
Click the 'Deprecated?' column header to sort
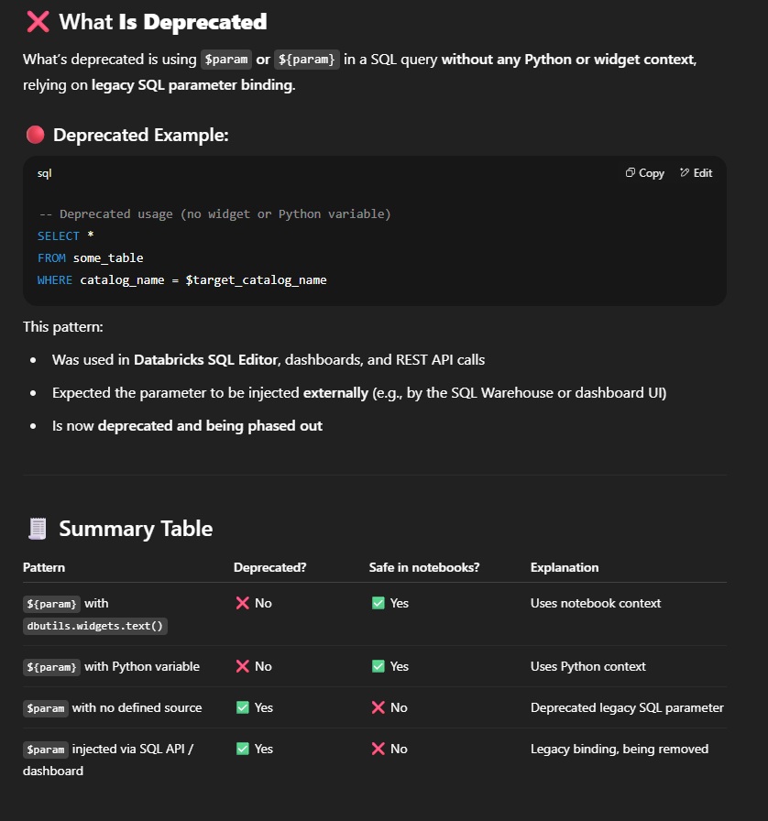click(x=269, y=567)
